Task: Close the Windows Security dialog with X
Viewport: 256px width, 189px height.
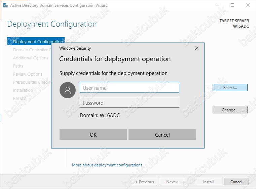Action: 197,48
